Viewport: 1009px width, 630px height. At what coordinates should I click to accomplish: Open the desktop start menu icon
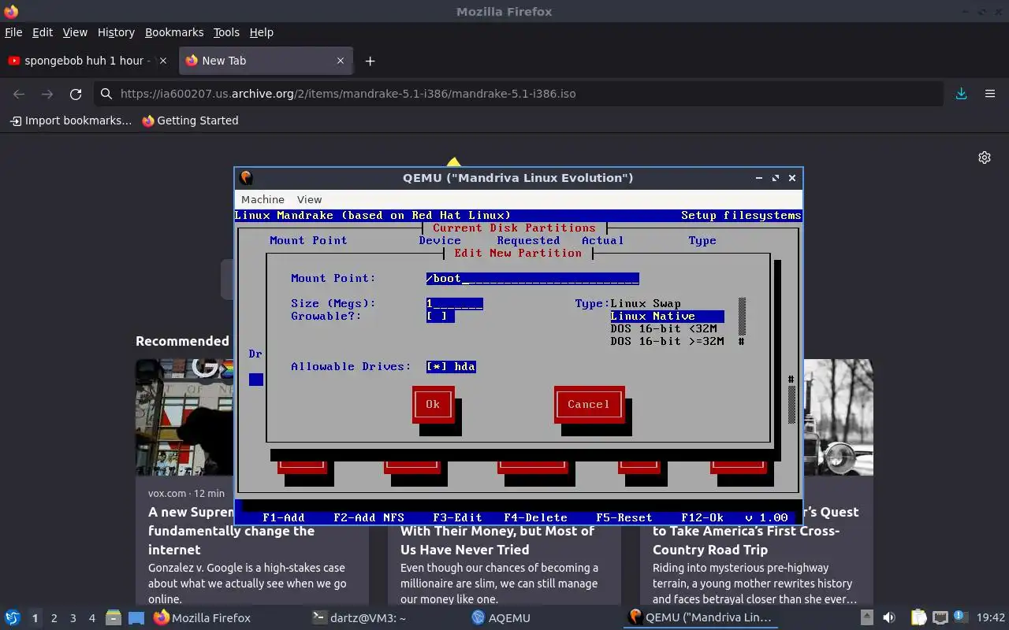point(12,618)
